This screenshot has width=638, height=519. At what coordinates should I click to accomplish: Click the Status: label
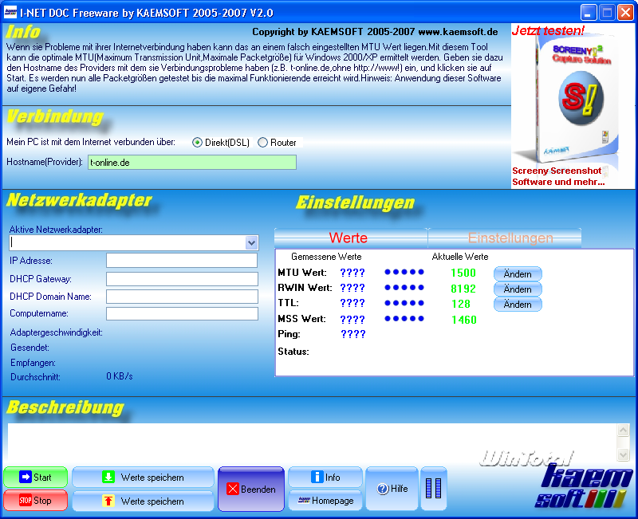coord(293,352)
